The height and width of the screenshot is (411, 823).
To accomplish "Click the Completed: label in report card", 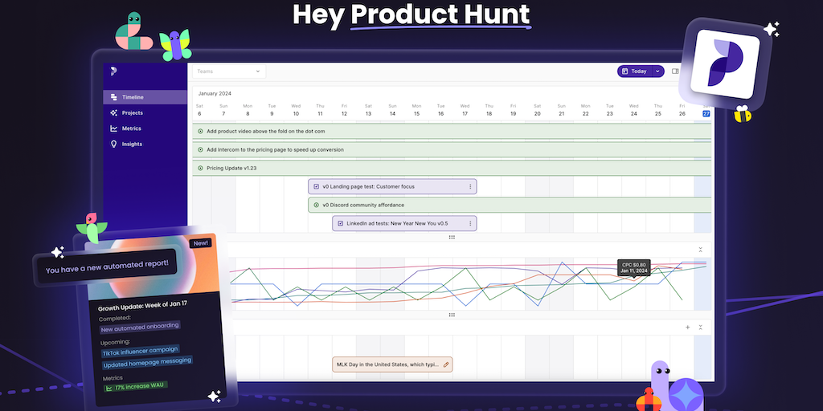I will 113,318.
